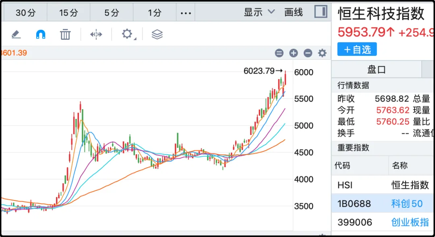This screenshot has height=237, width=435.
Task: Click the first minus circle icon
Action: [x=279, y=53]
